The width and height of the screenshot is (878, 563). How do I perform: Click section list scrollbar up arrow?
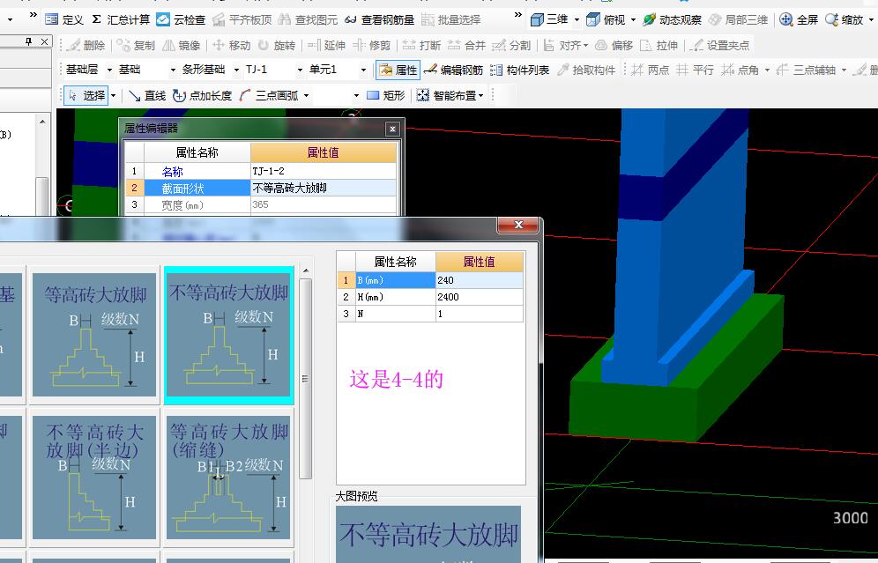click(x=306, y=270)
